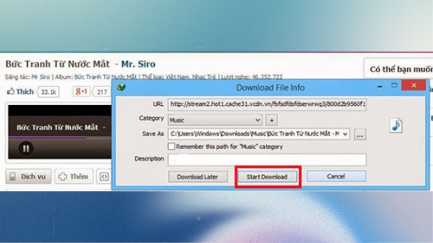Edit the Save As file path field
The image size is (433, 243).
pos(254,134)
